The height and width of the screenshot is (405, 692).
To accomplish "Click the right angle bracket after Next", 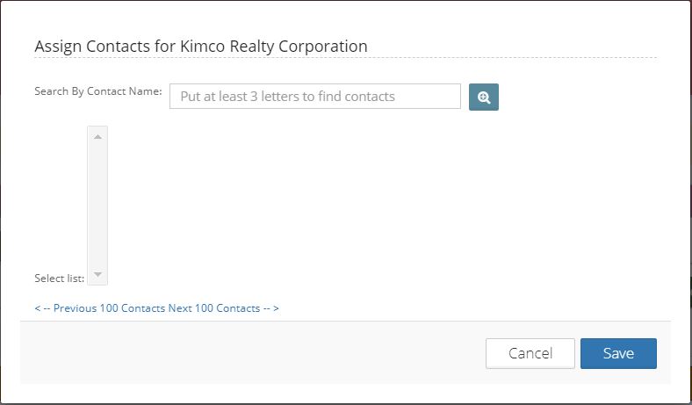I will [x=276, y=308].
